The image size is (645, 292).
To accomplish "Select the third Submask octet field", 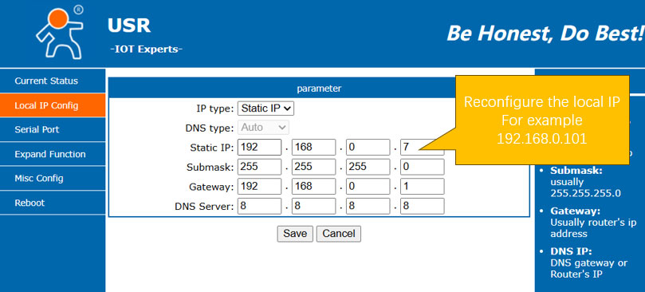I will tap(368, 167).
